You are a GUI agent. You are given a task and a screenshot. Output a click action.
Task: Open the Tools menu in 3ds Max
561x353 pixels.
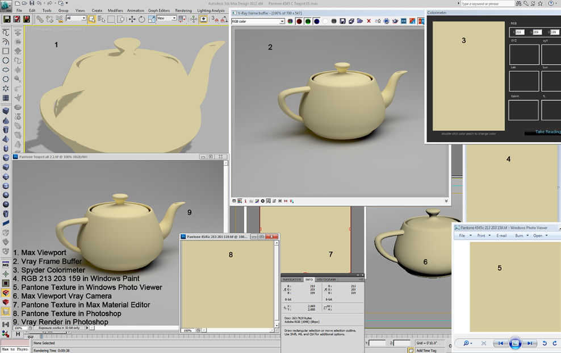pyautogui.click(x=47, y=11)
